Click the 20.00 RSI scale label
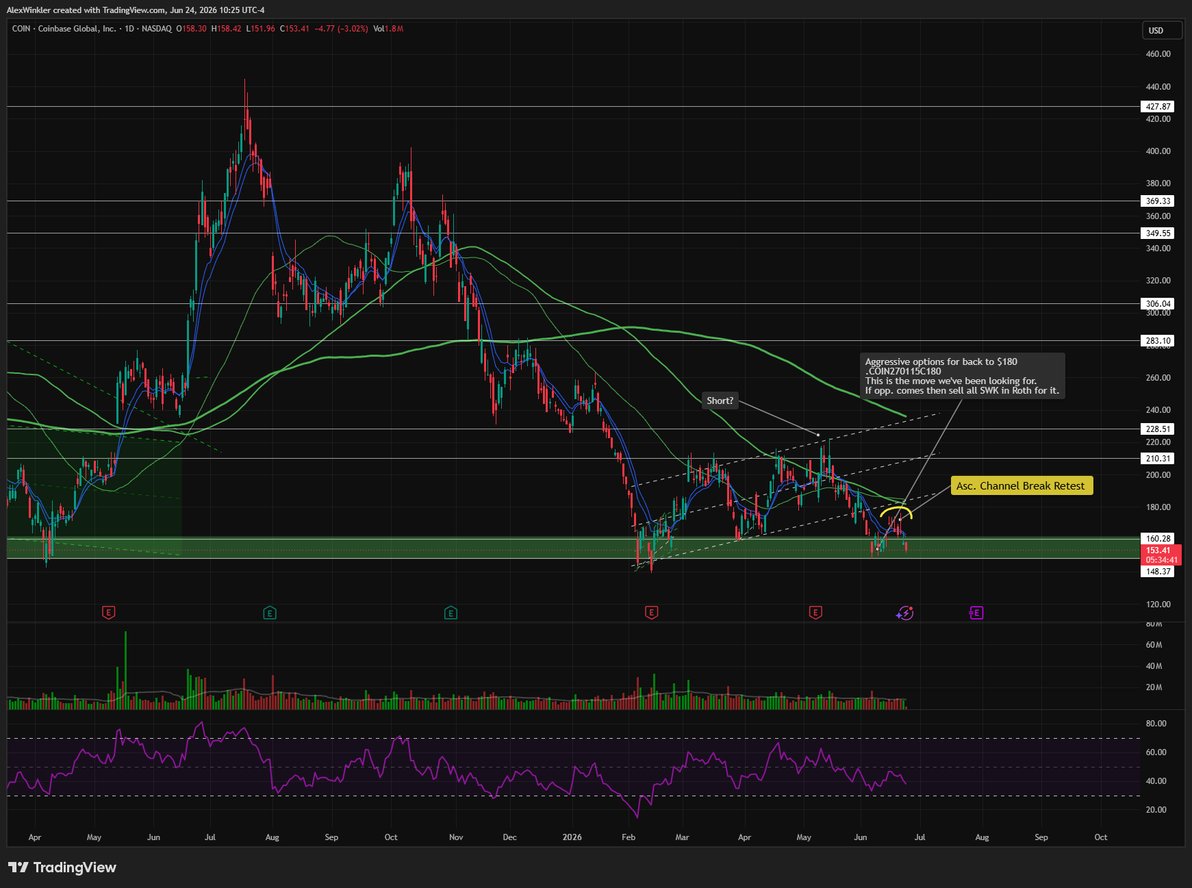Viewport: 1192px width, 888px height. [1156, 810]
